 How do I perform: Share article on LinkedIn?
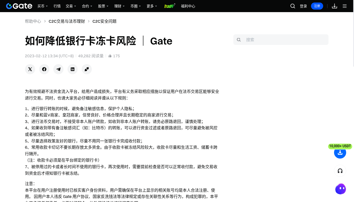click(x=73, y=69)
